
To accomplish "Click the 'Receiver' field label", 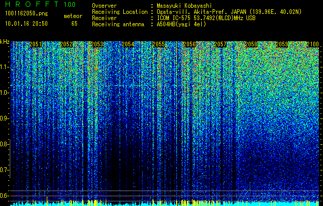I will (x=104, y=18).
